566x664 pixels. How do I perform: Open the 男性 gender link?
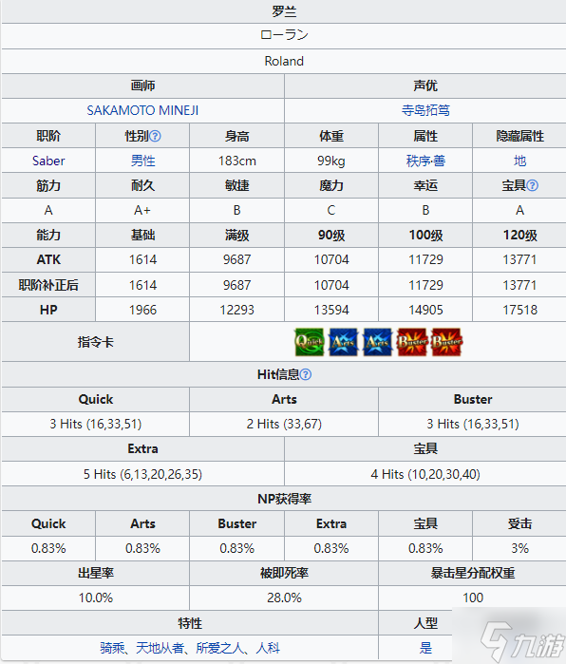[x=142, y=161]
